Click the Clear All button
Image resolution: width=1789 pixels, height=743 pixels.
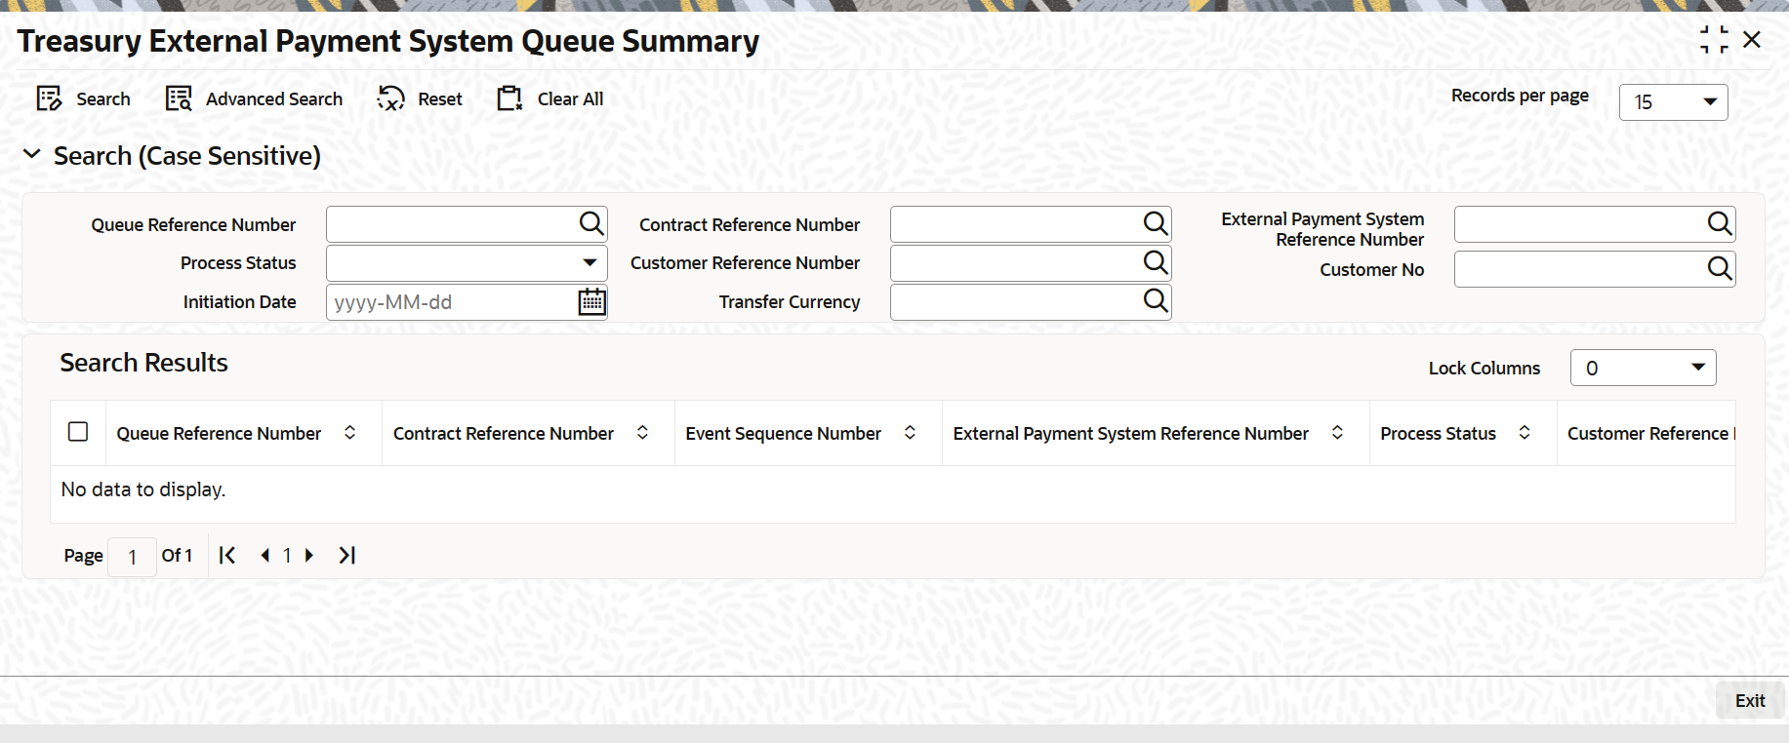[550, 98]
